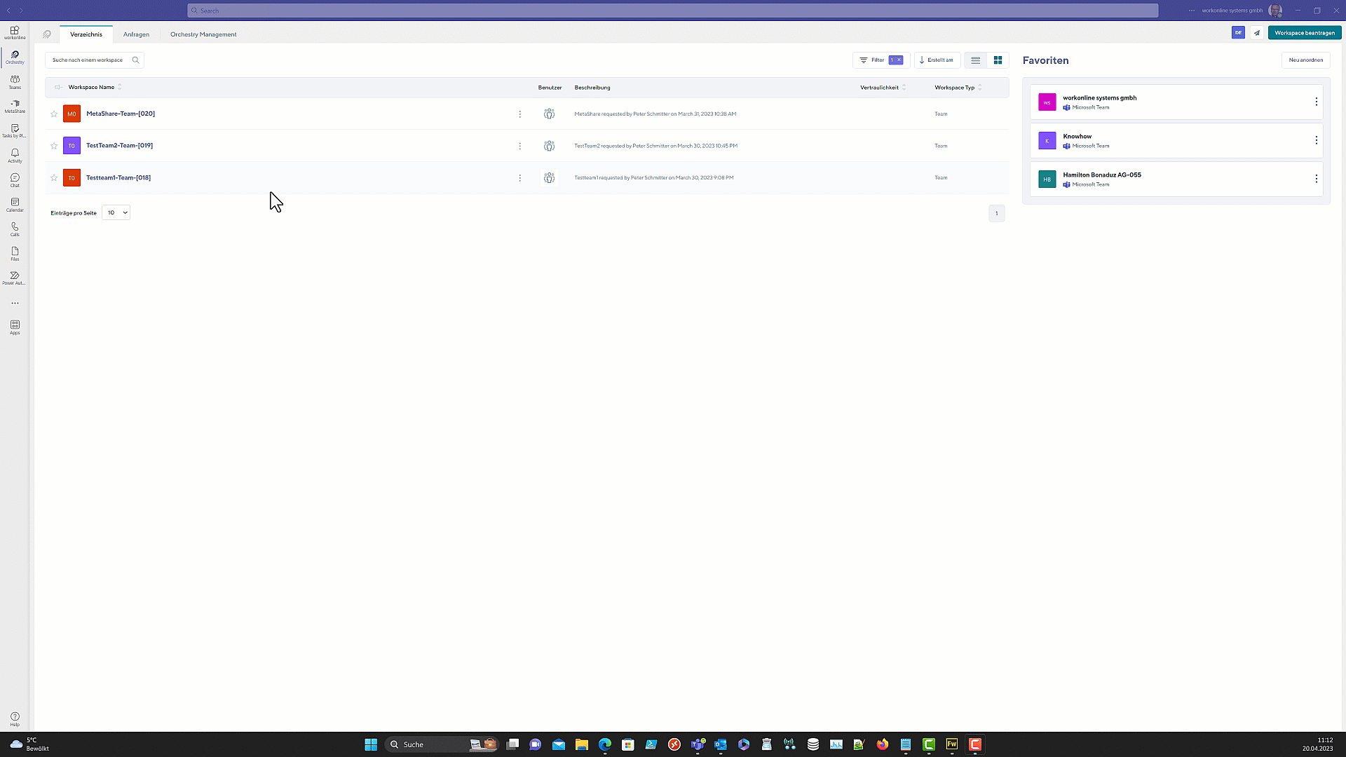This screenshot has height=757, width=1346.
Task: Switch to grid card view layout
Action: click(998, 60)
